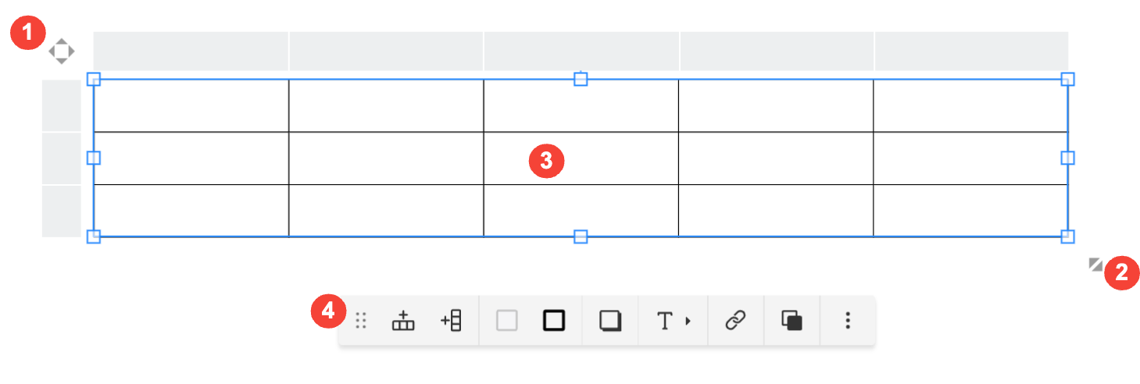Select the top row's gray side header
This screenshot has width=1140, height=384.
point(62,105)
